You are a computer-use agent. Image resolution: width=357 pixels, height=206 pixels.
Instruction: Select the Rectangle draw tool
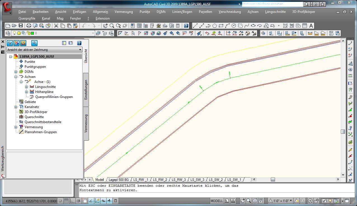221,26
